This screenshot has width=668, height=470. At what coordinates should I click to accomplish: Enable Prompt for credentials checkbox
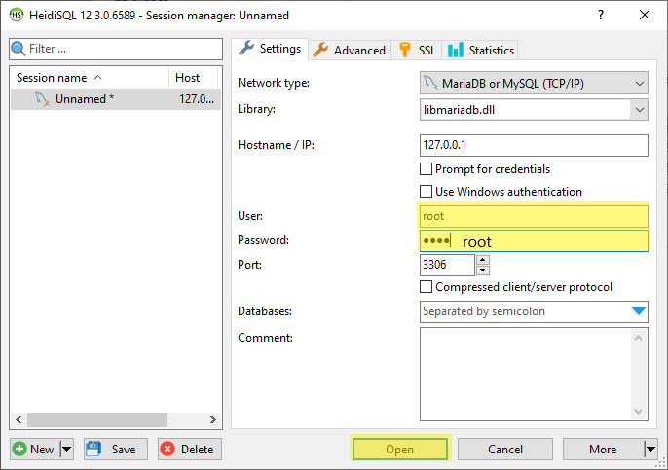[427, 169]
